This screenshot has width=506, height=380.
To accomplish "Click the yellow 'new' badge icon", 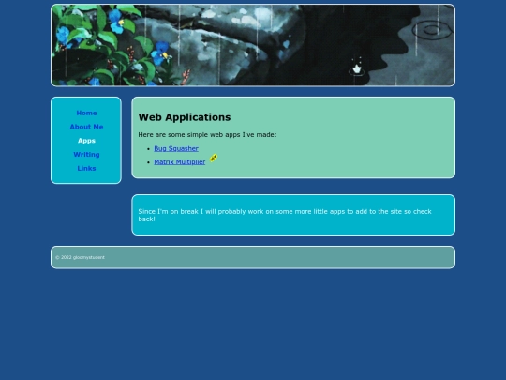I will (214, 158).
